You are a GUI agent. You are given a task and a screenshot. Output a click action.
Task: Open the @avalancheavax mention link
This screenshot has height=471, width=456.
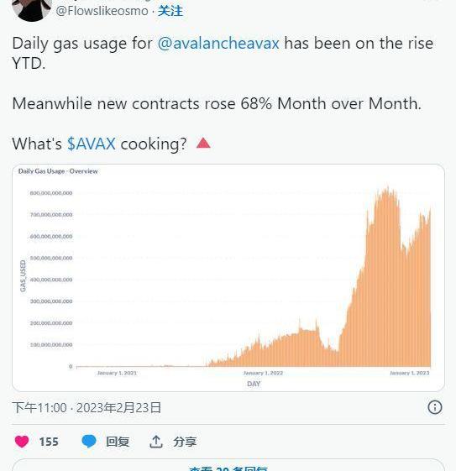coord(218,43)
